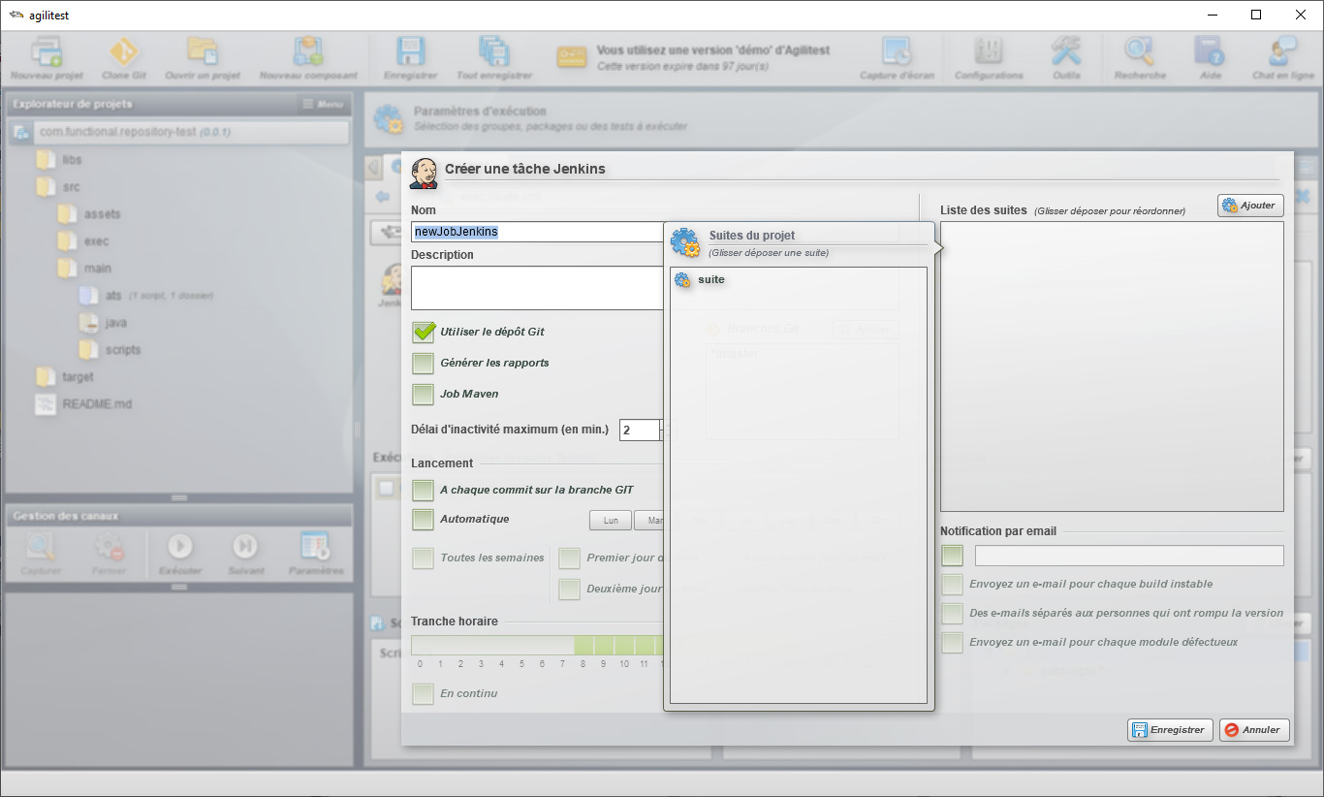This screenshot has width=1324, height=797.
Task: Click the dialog Enregistrer button
Action: tap(1170, 730)
